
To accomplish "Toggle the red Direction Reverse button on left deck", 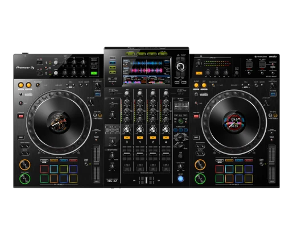I will coord(21,116).
